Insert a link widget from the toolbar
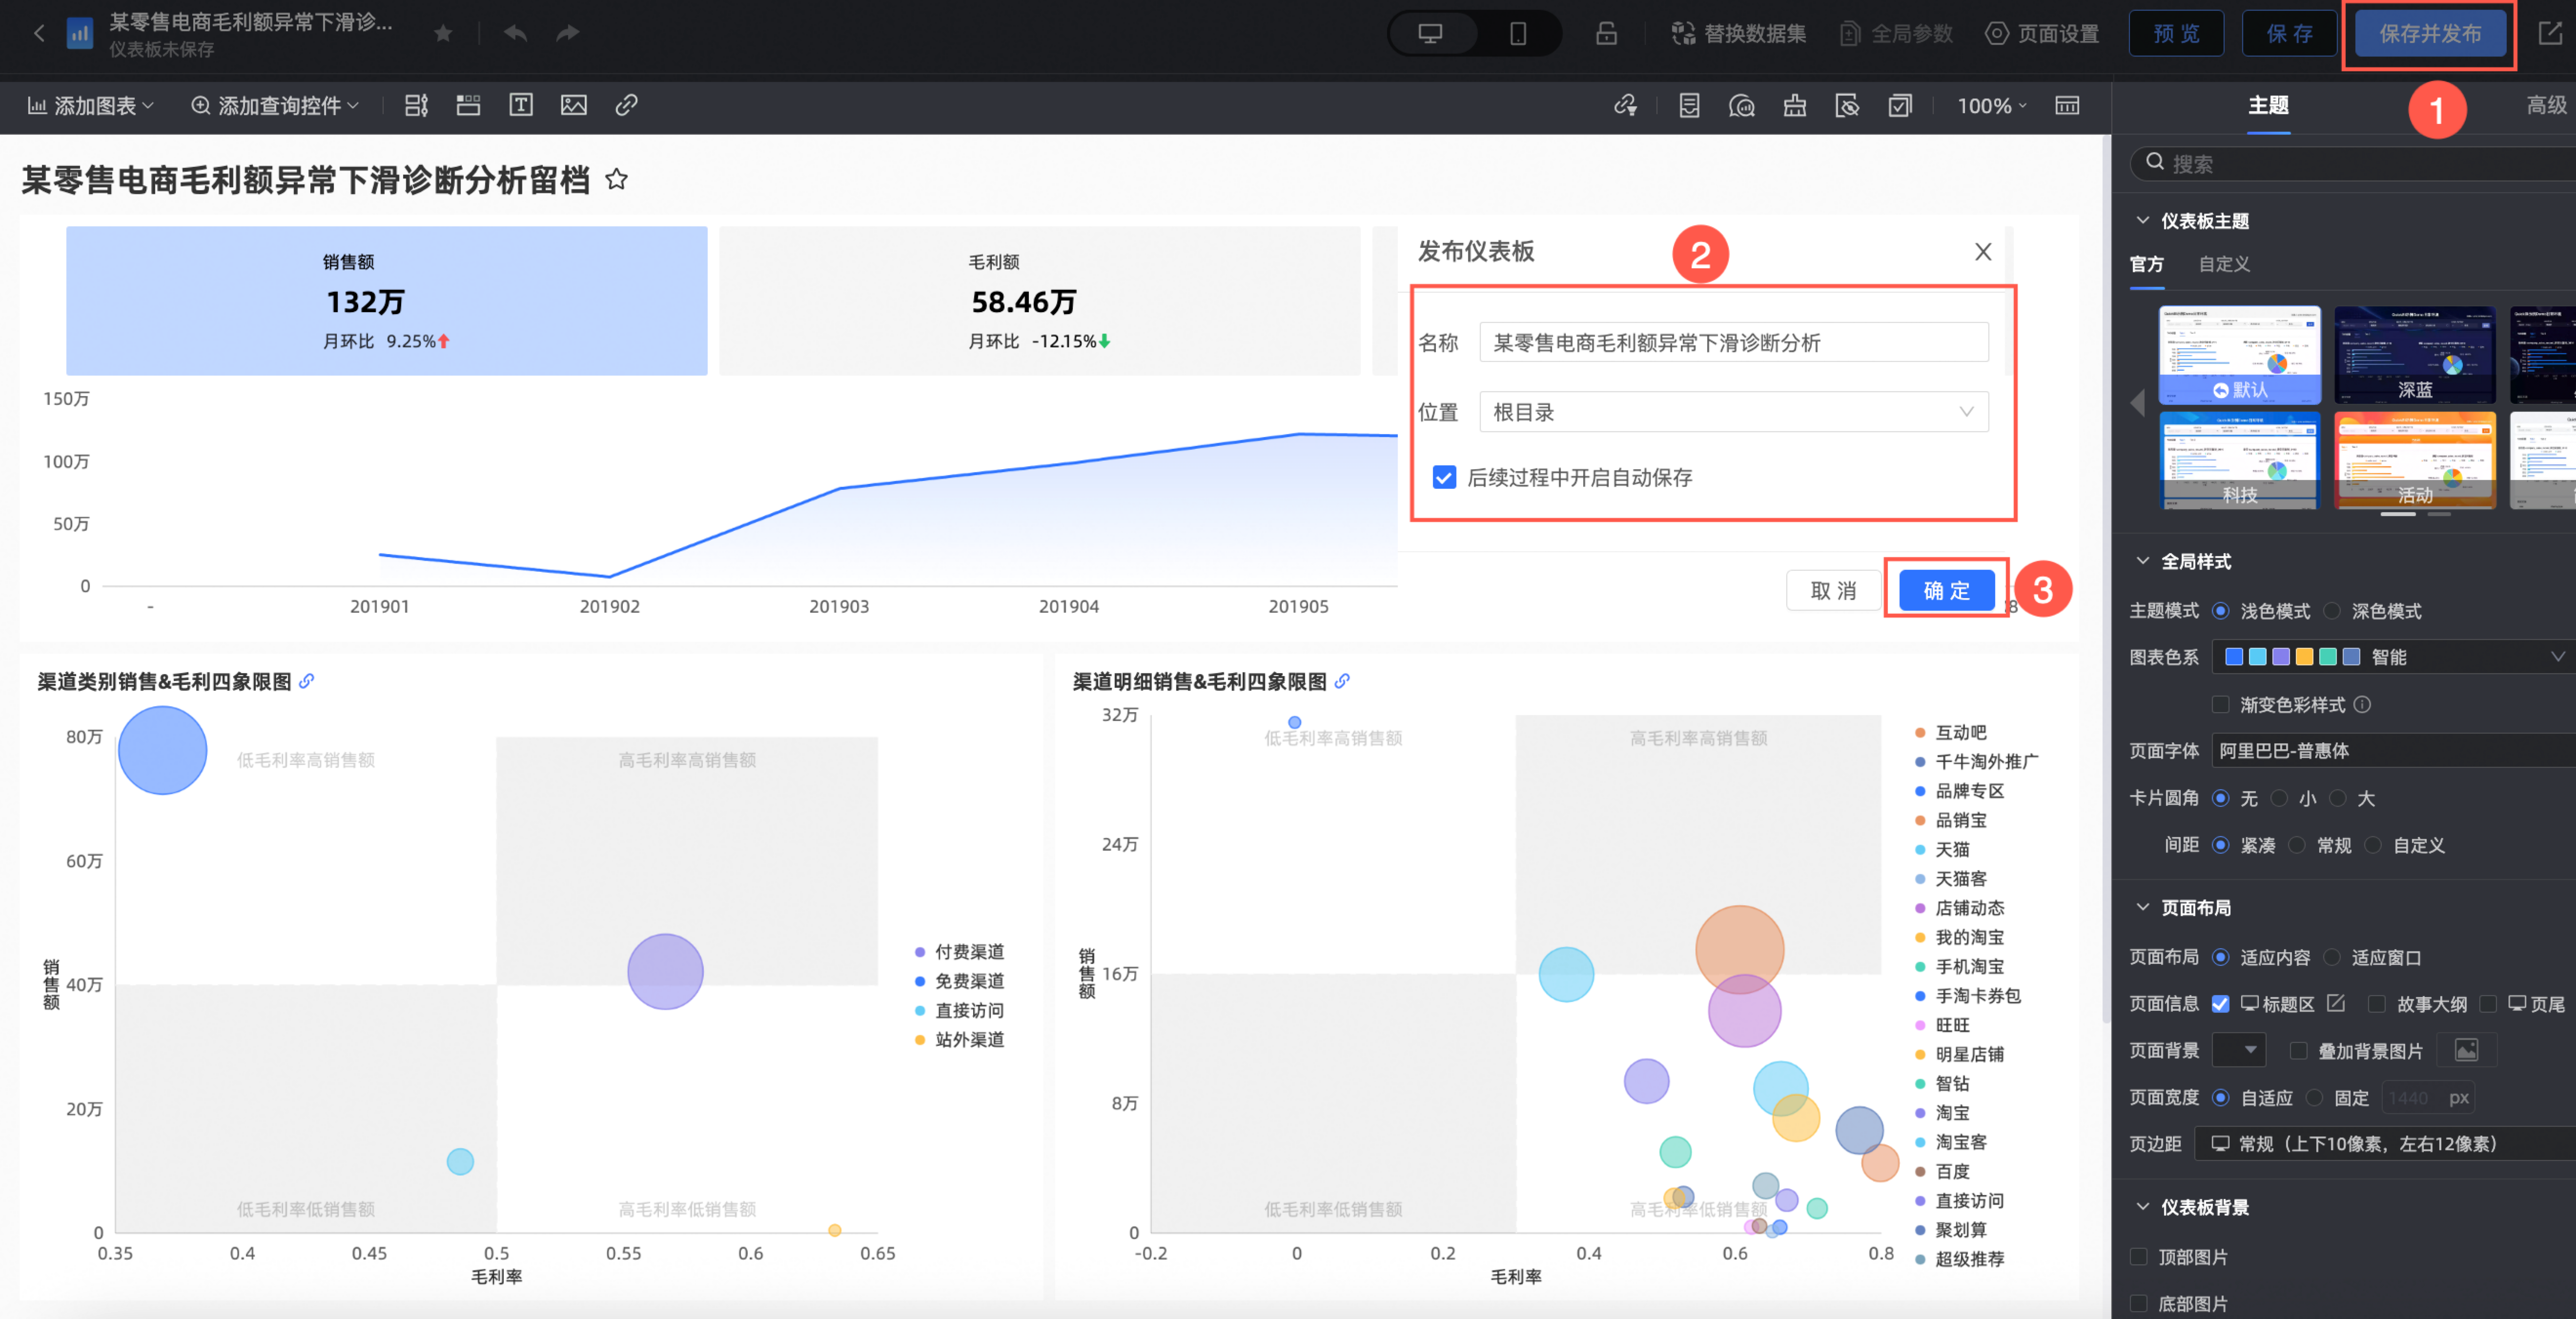This screenshot has height=1319, width=2576. click(626, 105)
